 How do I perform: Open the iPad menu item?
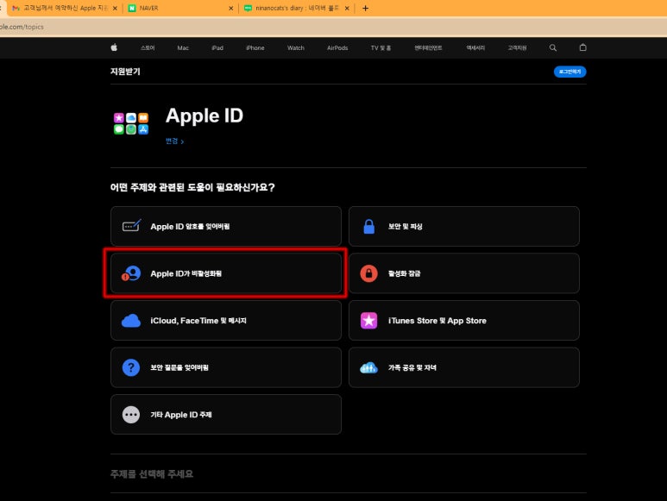click(217, 47)
